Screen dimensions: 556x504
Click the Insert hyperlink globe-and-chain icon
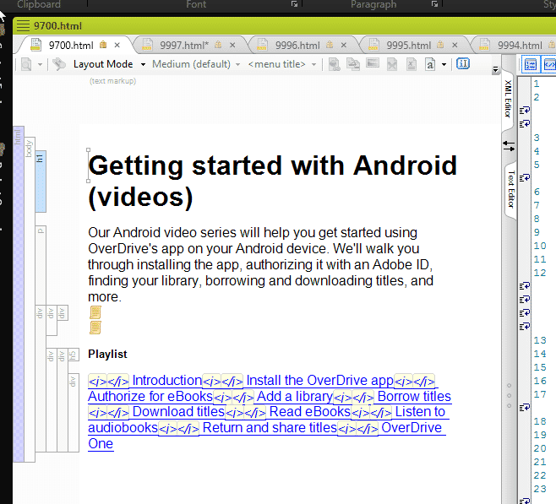tap(334, 64)
